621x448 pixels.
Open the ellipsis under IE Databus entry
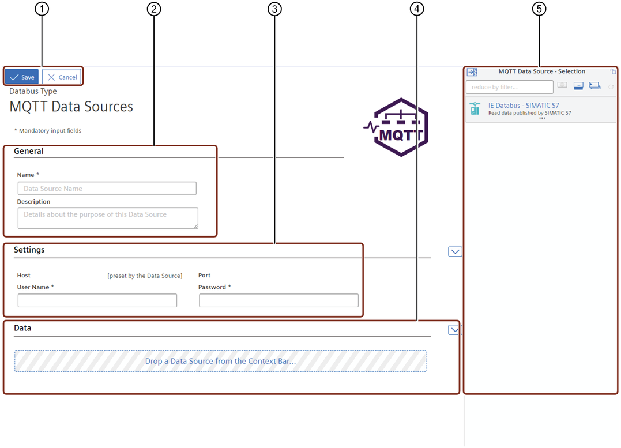(x=542, y=118)
